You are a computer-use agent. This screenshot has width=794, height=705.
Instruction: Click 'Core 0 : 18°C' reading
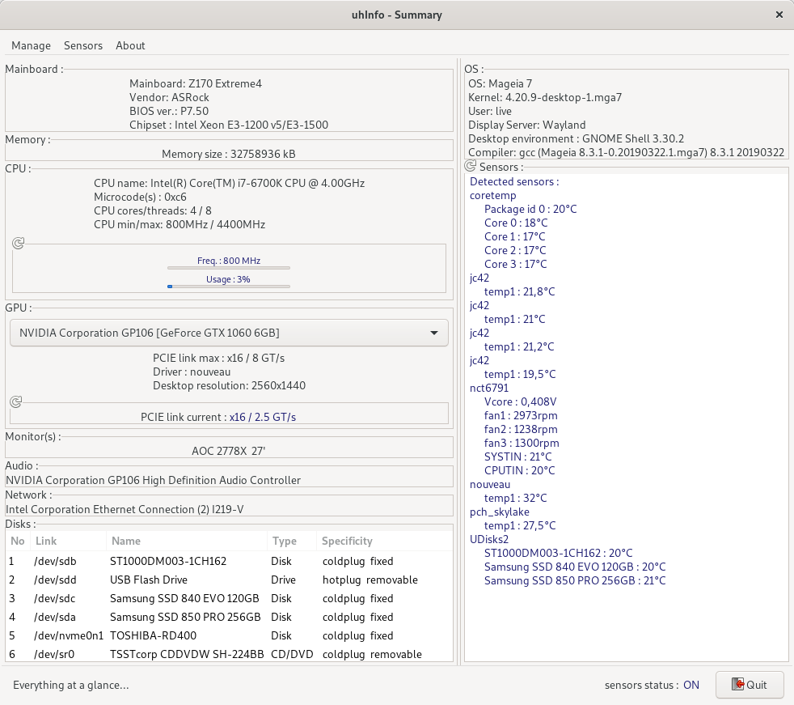[516, 223]
